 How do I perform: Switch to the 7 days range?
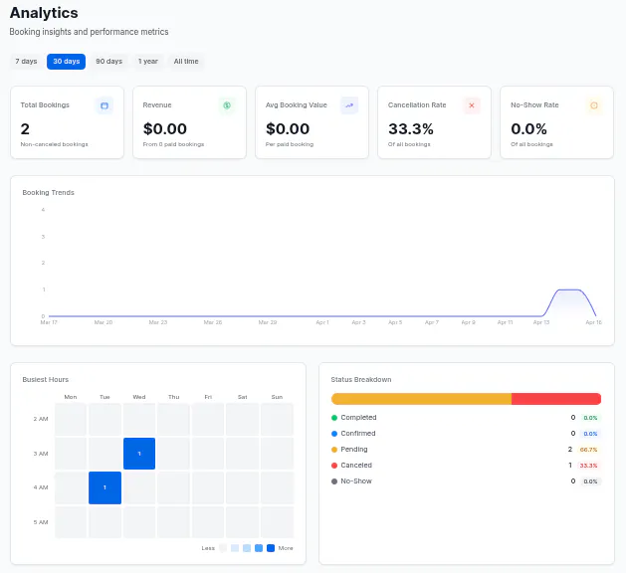(x=26, y=62)
